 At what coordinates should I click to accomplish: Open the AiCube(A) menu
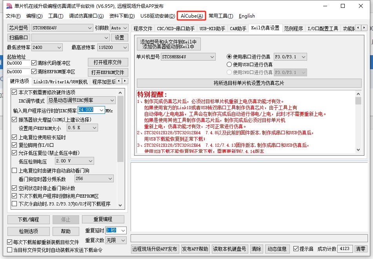point(191,16)
